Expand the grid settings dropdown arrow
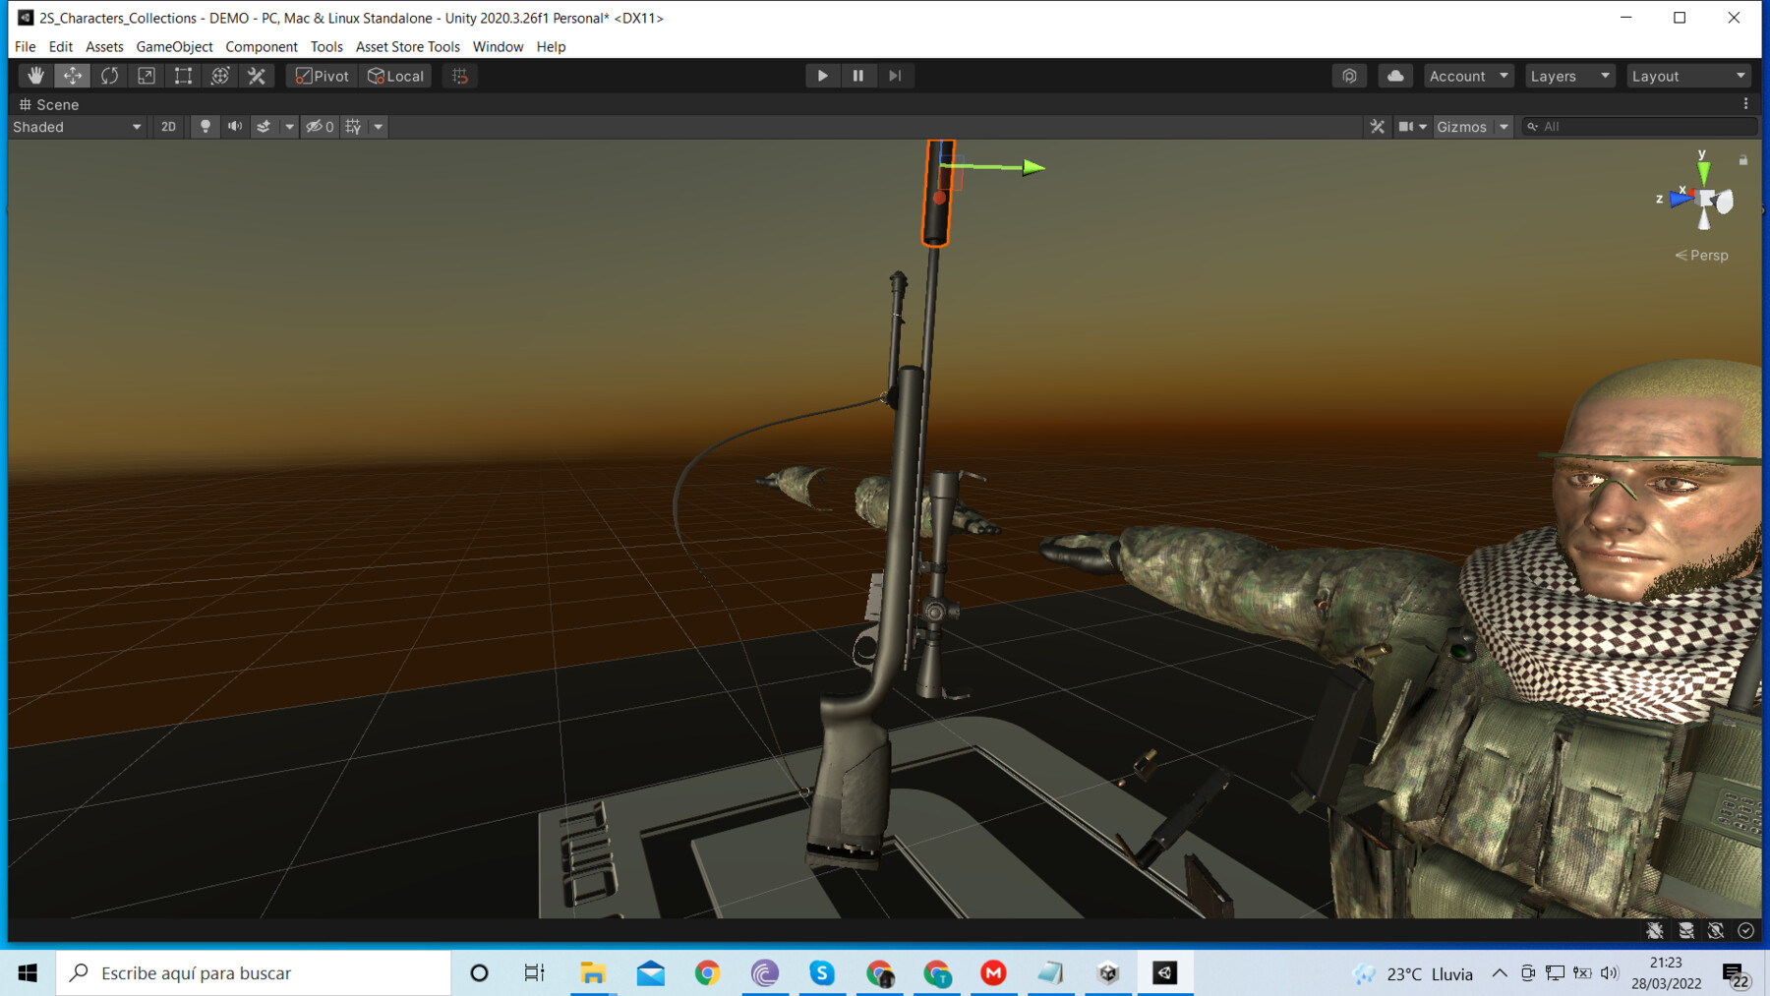The height and width of the screenshot is (996, 1770). [378, 127]
